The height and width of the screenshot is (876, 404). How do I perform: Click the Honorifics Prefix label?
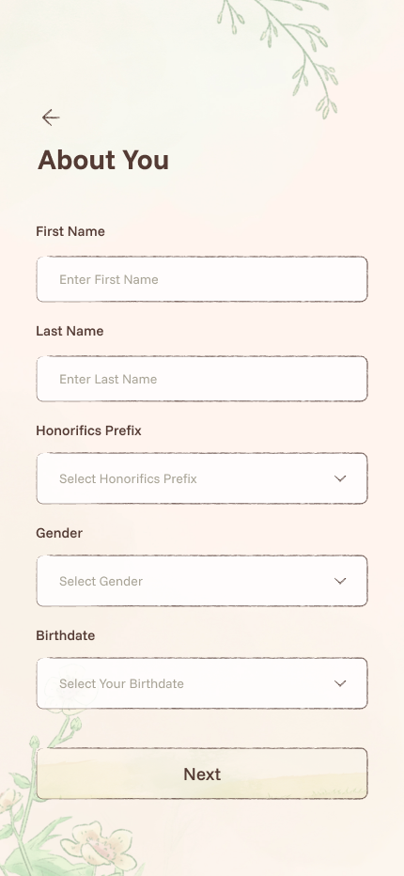tap(89, 430)
